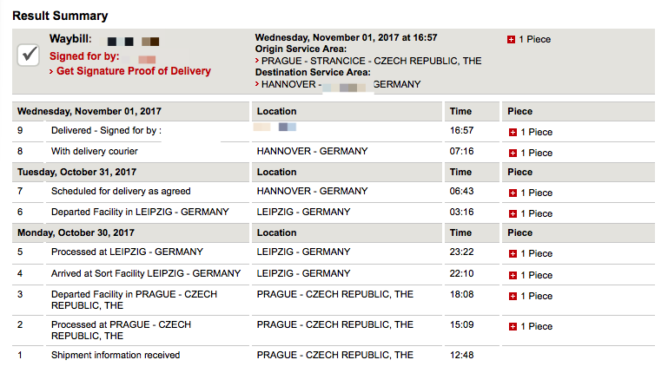Expand piece details for Delivered row 9
The width and height of the screenshot is (668, 373).
[x=513, y=132]
